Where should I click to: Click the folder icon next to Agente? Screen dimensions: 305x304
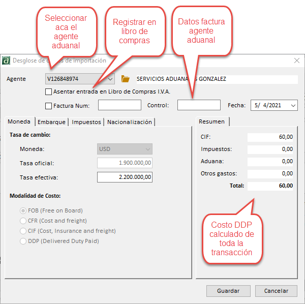tap(126, 79)
